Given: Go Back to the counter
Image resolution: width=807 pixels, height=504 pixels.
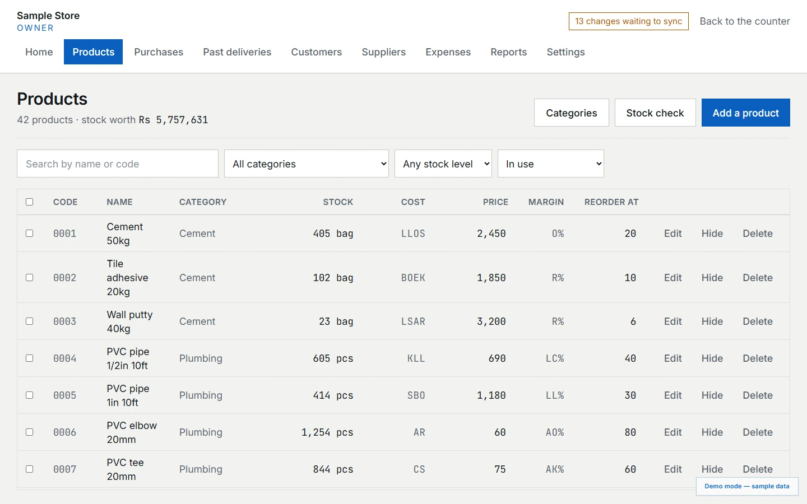Looking at the screenshot, I should tap(745, 21).
